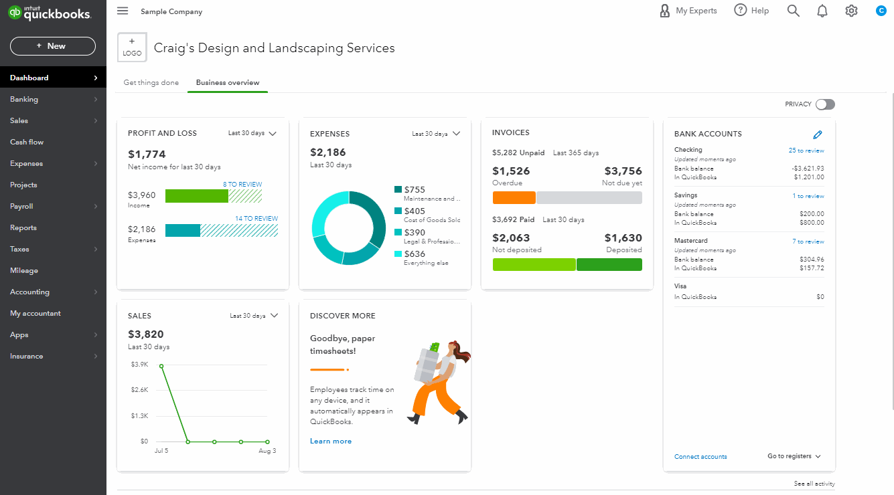Expand Go to registers dropdown
The width and height of the screenshot is (894, 495).
pos(794,456)
